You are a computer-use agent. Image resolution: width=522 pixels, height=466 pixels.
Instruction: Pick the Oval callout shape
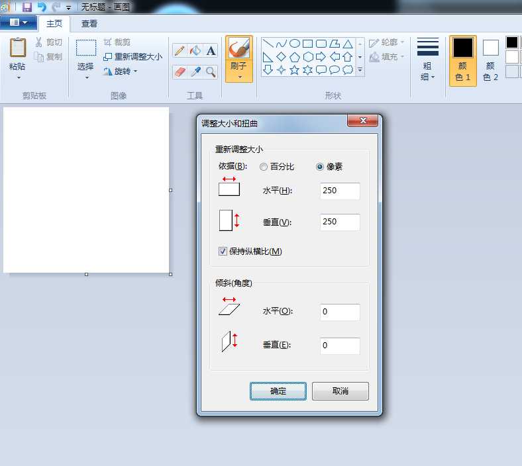(335, 70)
